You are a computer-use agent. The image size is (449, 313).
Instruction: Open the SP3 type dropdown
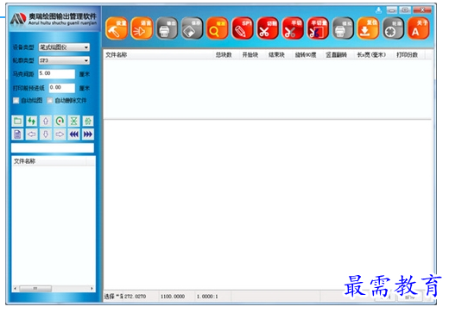click(x=64, y=60)
